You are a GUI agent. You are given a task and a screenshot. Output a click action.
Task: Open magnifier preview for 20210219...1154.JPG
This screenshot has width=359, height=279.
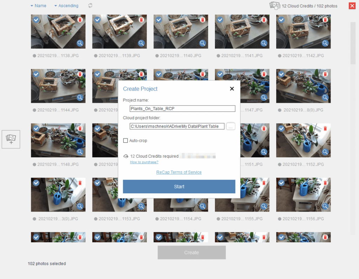coord(203,206)
